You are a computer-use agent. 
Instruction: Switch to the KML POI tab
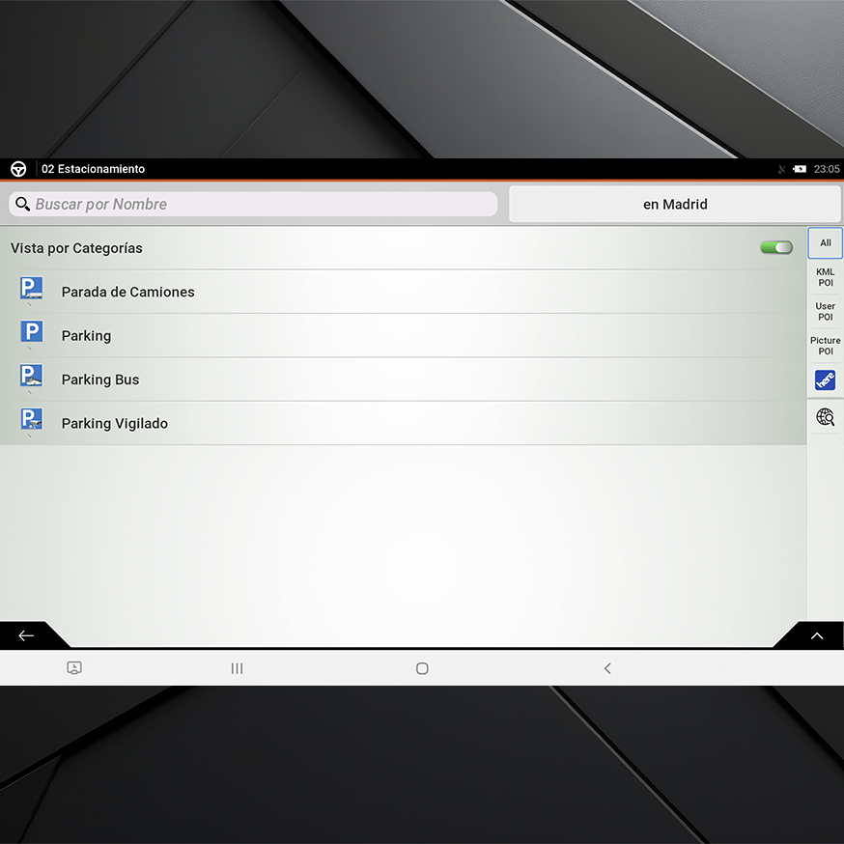tap(825, 278)
